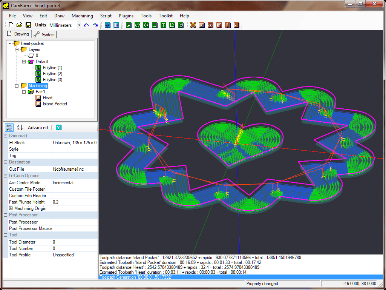Select Polyline (2) in the drawing tree
The width and height of the screenshot is (386, 290).
coord(52,74)
